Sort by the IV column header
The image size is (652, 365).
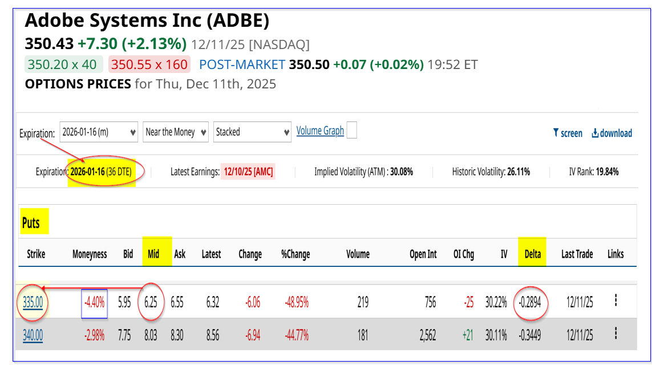[504, 254]
